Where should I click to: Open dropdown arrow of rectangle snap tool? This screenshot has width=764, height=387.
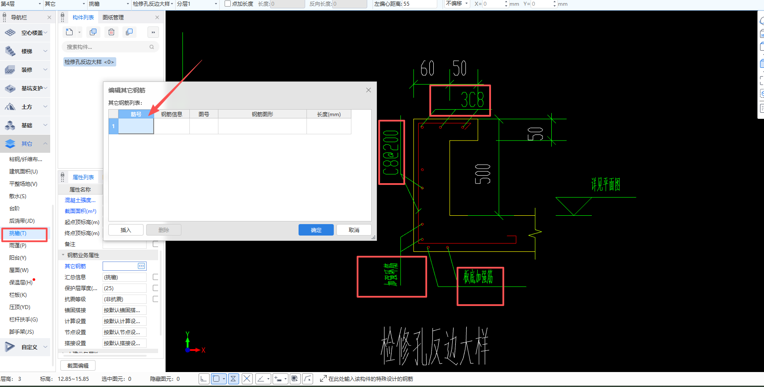pyautogui.click(x=224, y=379)
